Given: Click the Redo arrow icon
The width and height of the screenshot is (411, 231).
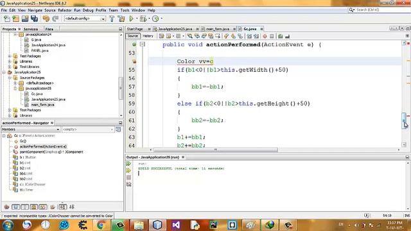Looking at the screenshot, I should pos(55,19).
